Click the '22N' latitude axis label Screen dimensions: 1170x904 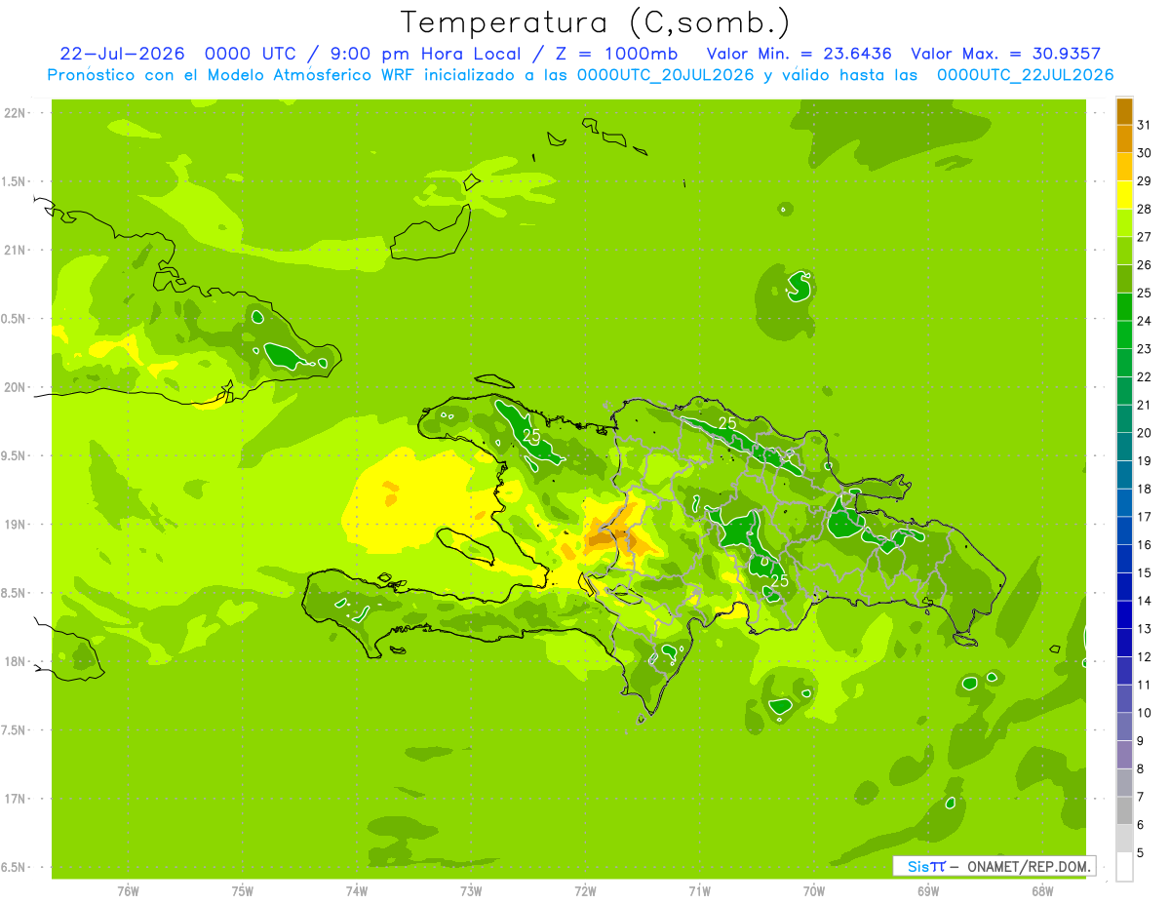(15, 113)
